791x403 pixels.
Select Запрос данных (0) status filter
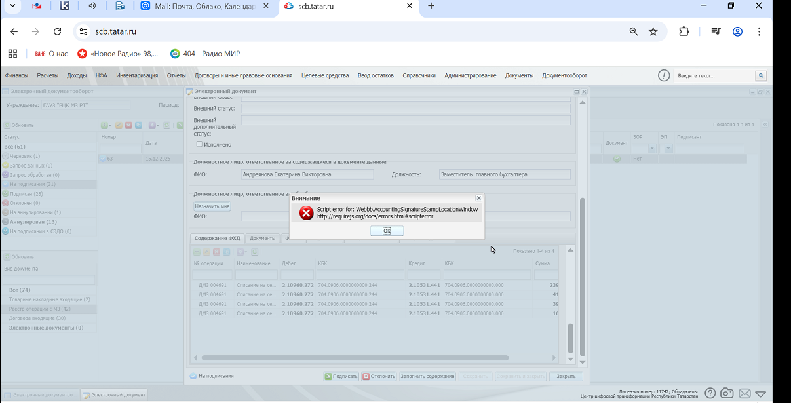click(x=48, y=166)
